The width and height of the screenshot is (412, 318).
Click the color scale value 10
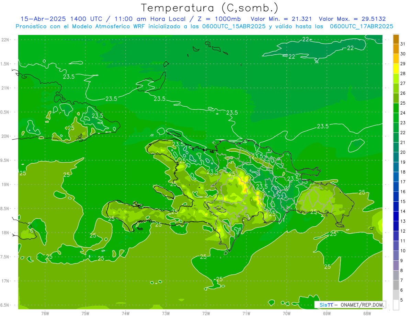[x=403, y=251]
